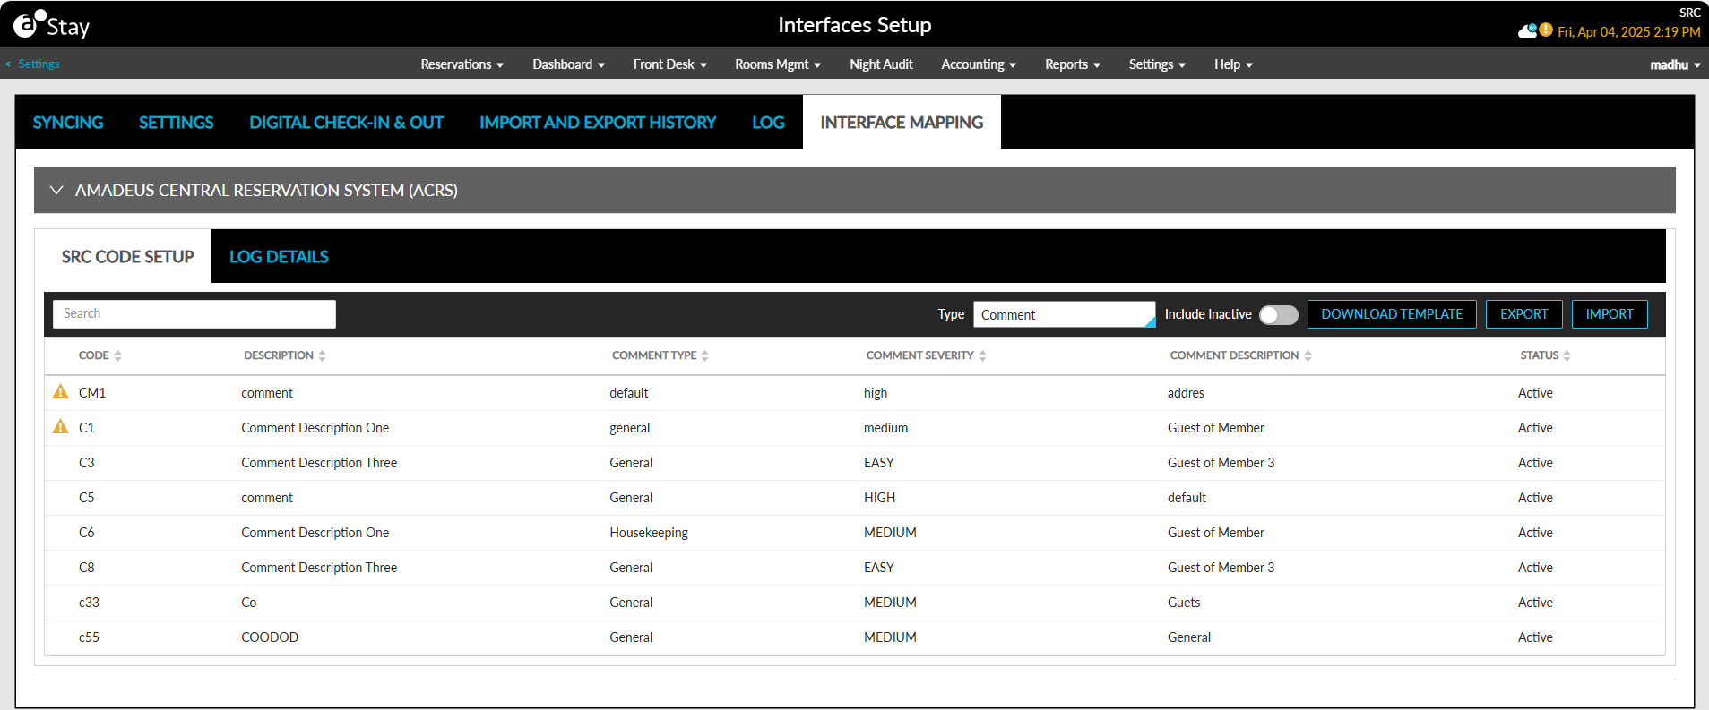Open the Accounting menu
The image size is (1709, 710).
[x=979, y=64]
